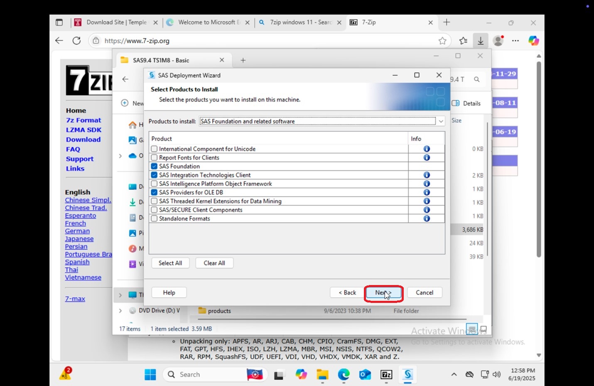Select the products folder in Explorer
The width and height of the screenshot is (594, 386).
219,311
